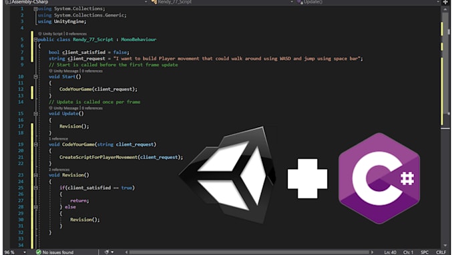Click the vertical scrollbar down arrow
Viewport: 454px width, 255px height.
(x=445, y=246)
